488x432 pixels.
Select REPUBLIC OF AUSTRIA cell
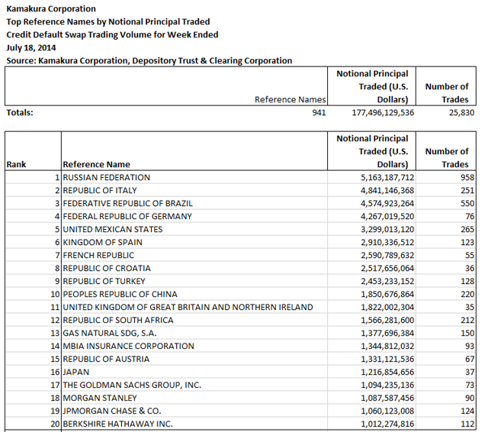pos(194,359)
